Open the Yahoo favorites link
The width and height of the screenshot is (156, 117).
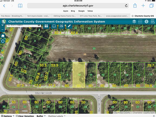(90, 11)
